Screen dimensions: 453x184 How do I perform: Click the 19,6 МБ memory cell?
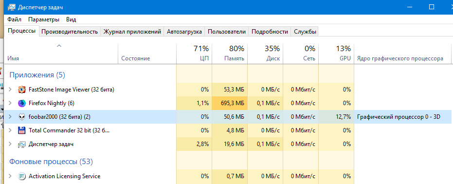point(230,144)
